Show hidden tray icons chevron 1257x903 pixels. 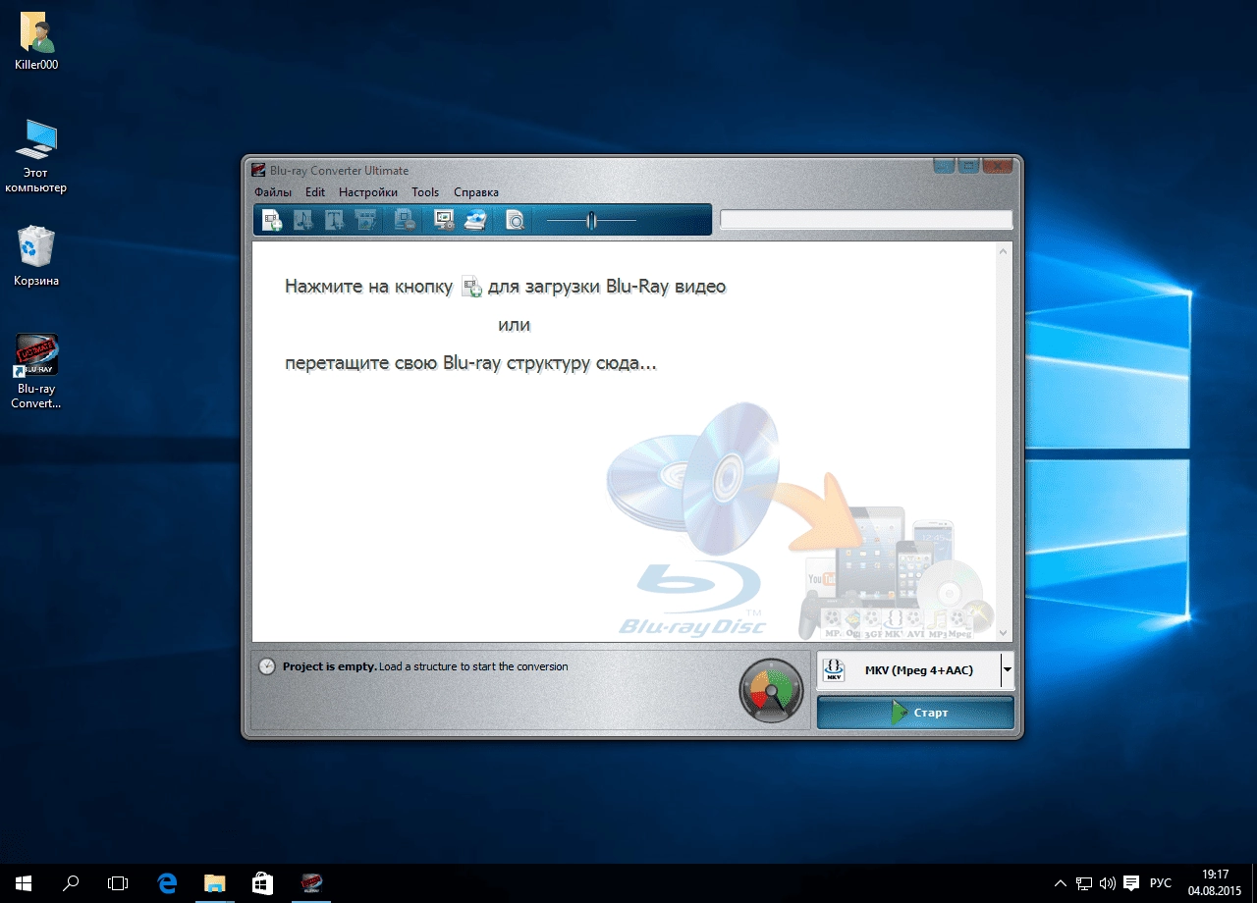click(x=1062, y=883)
